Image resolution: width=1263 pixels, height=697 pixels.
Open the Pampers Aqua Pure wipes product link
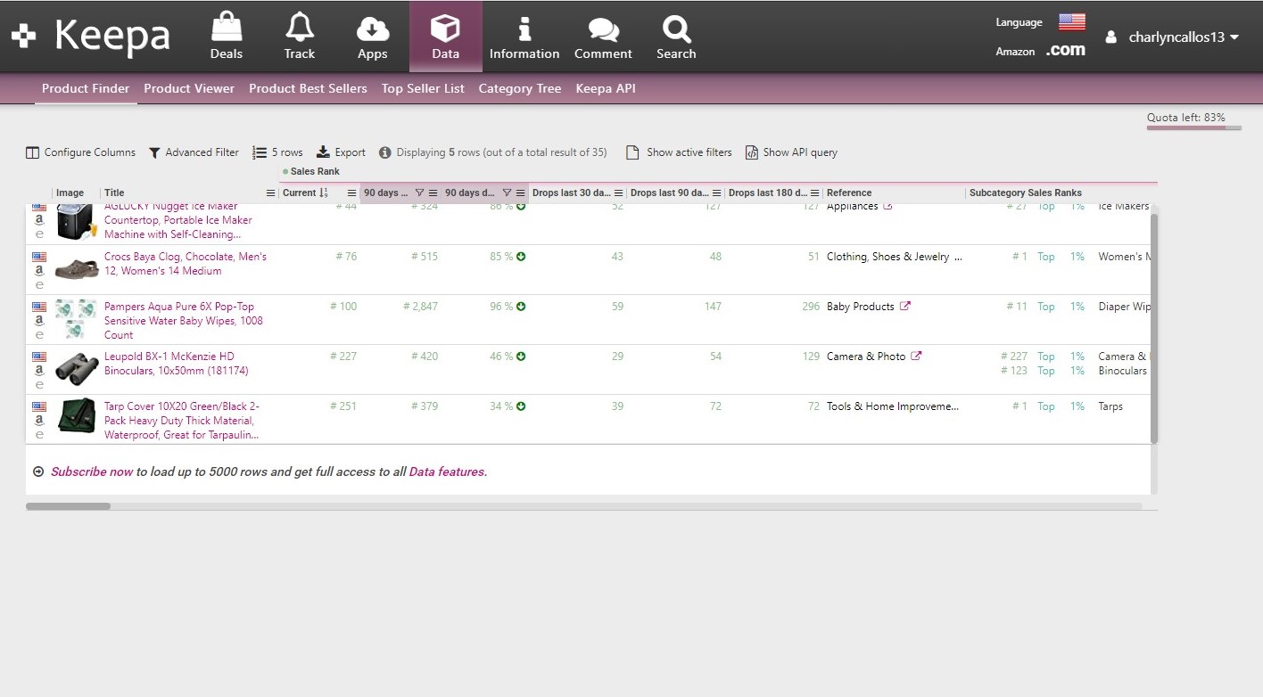tap(184, 321)
